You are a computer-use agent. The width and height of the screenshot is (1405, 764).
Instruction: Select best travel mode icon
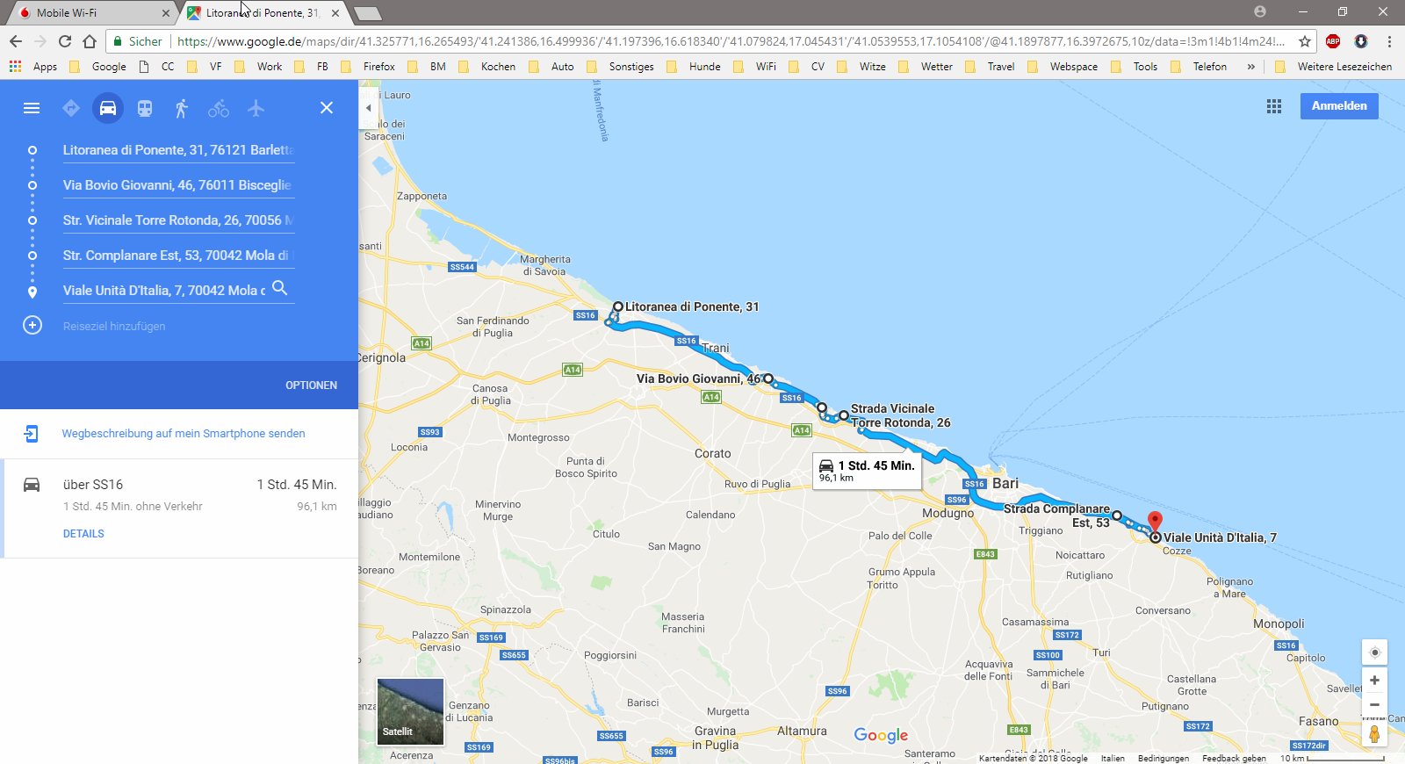point(71,108)
